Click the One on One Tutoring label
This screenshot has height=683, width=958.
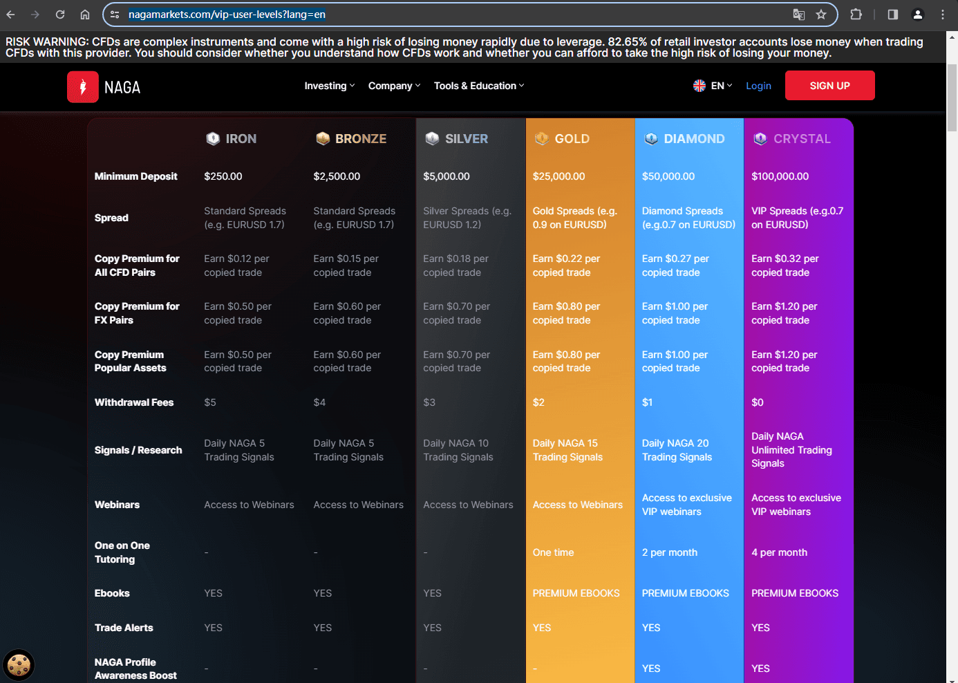pyautogui.click(x=122, y=552)
